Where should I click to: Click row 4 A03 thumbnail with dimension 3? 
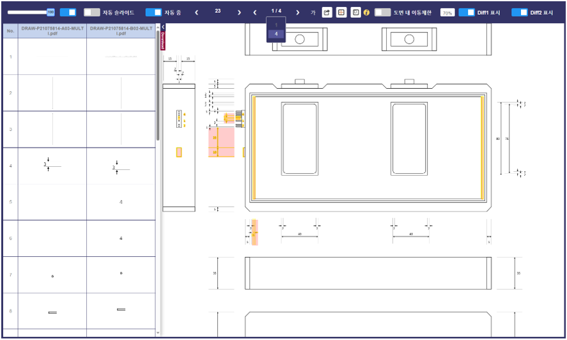[x=52, y=166]
